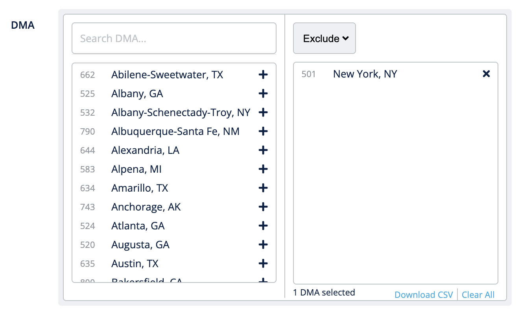Add Abilene-Sweetwater, TX with plus icon
This screenshot has width=520, height=314.
coord(263,75)
